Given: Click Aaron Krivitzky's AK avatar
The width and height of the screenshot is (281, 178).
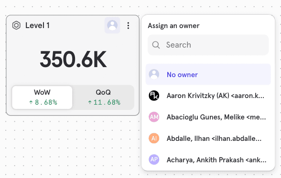Looking at the screenshot, I should [x=154, y=96].
